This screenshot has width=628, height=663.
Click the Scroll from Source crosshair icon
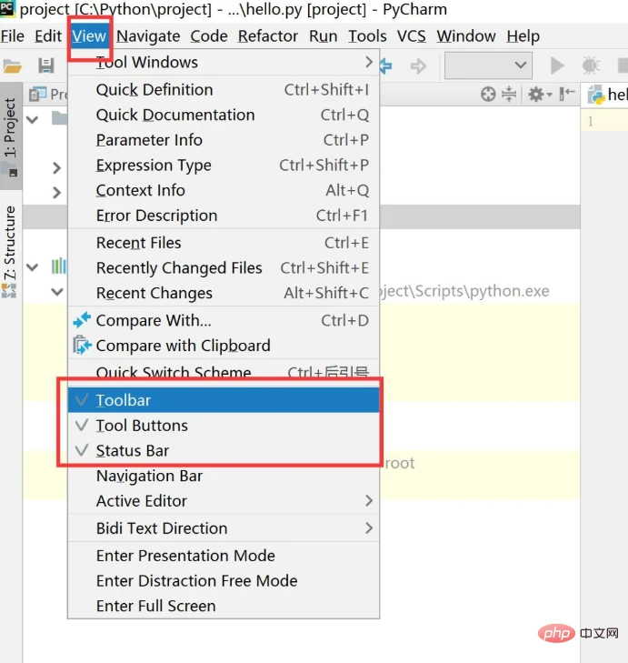[x=488, y=94]
